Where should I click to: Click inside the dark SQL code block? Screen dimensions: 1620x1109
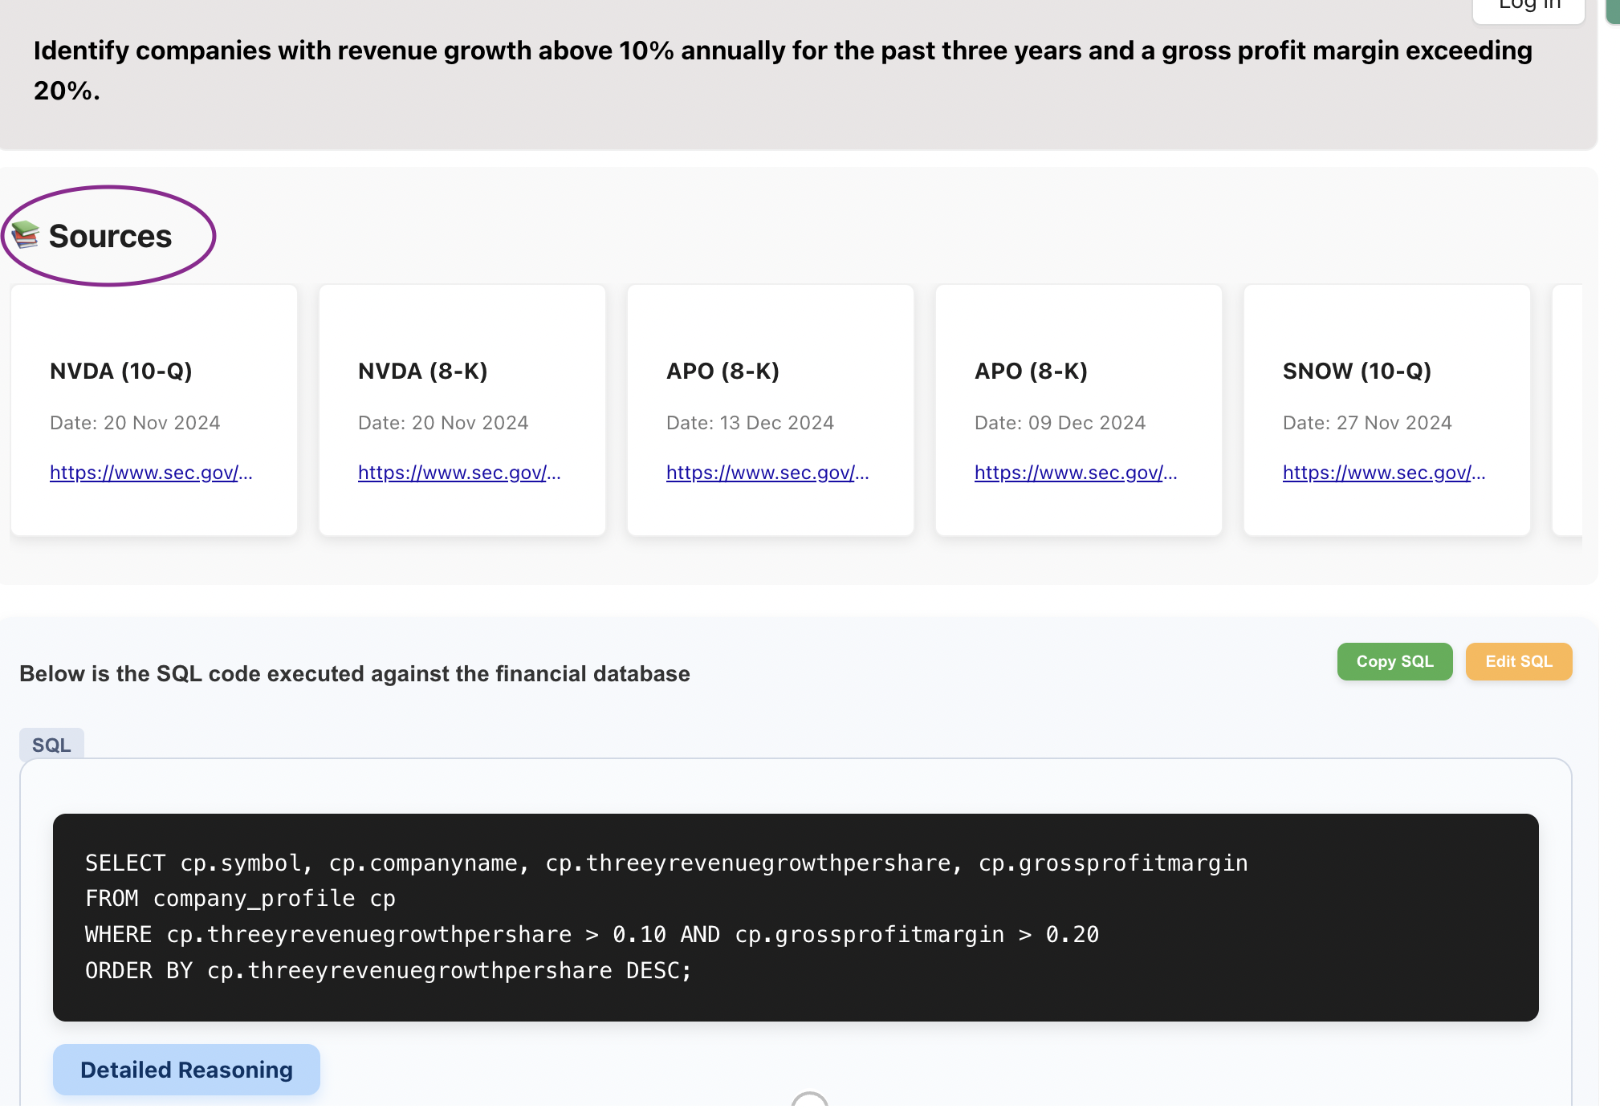(x=796, y=917)
